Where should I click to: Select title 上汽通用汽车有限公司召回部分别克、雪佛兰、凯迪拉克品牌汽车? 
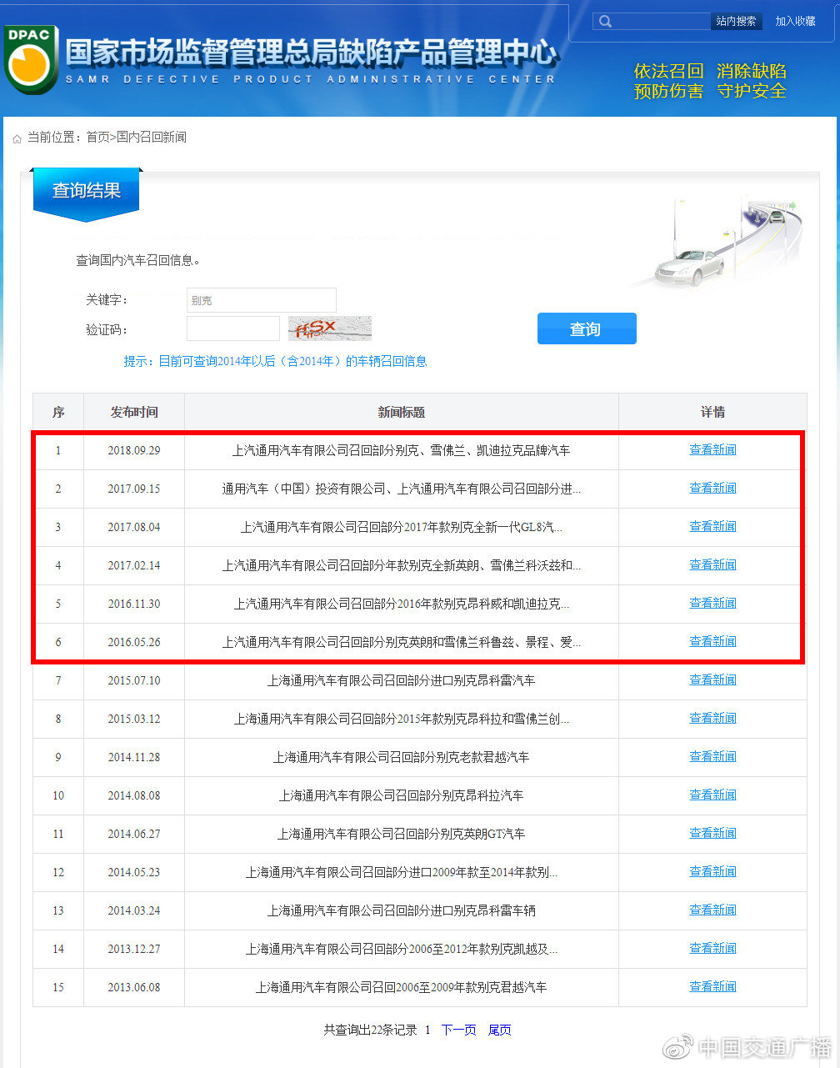[402, 450]
